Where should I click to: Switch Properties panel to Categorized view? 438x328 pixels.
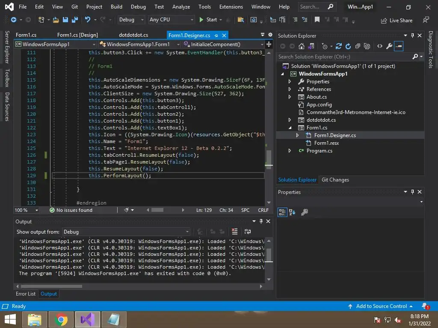pyautogui.click(x=282, y=212)
